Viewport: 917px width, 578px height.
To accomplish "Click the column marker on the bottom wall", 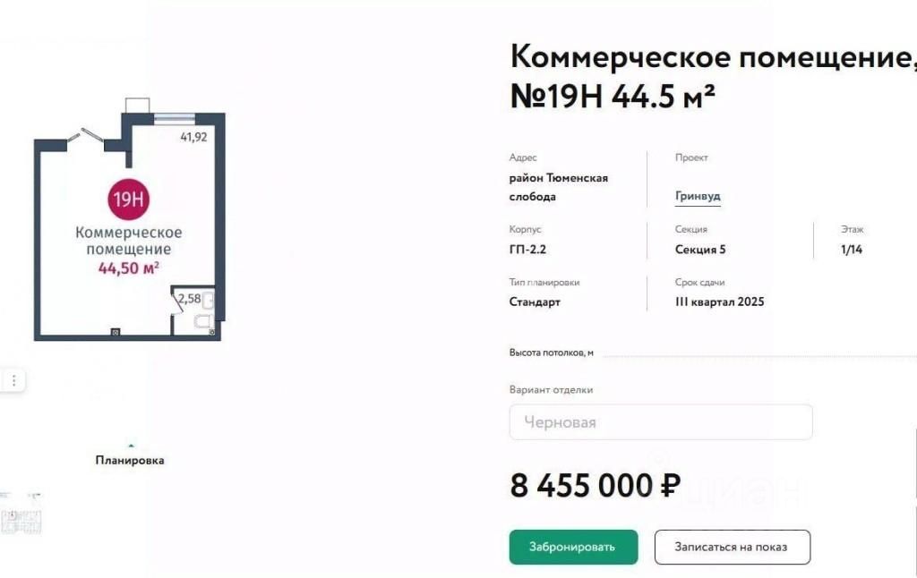I will click(116, 332).
